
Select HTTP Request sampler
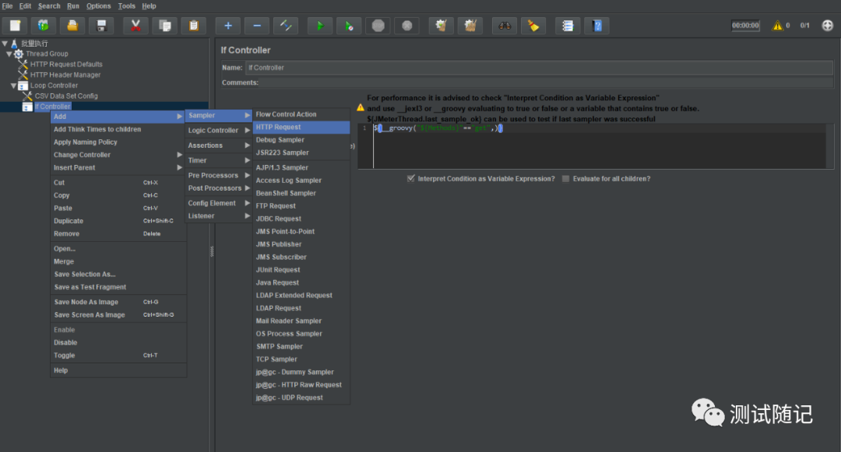click(x=301, y=127)
